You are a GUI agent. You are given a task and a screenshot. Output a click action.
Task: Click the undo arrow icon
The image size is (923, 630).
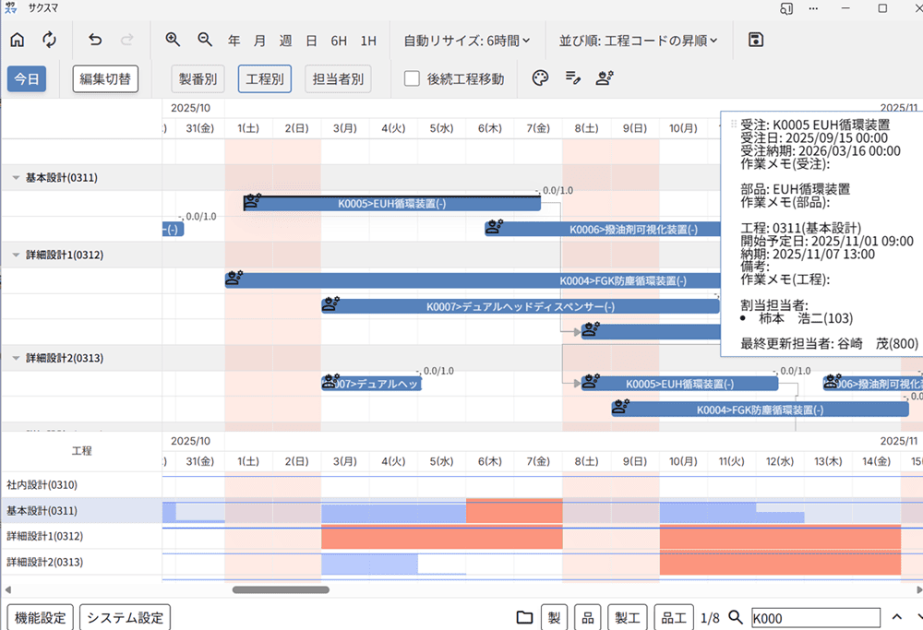(94, 40)
